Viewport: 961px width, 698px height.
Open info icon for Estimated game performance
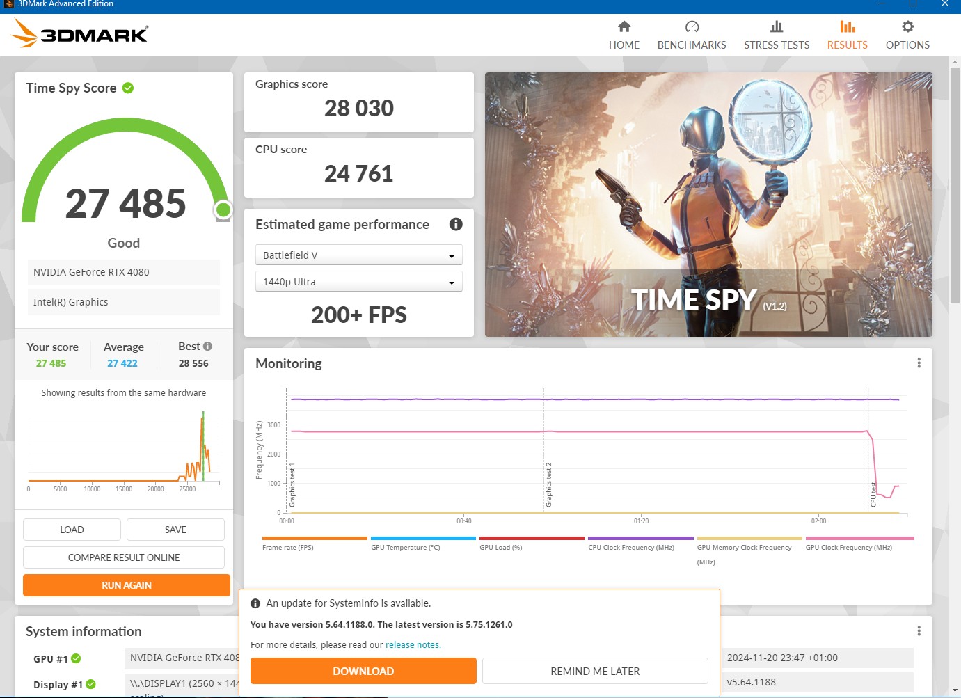point(456,224)
